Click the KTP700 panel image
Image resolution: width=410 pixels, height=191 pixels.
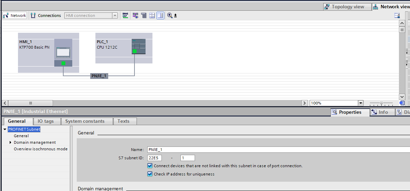click(x=63, y=53)
